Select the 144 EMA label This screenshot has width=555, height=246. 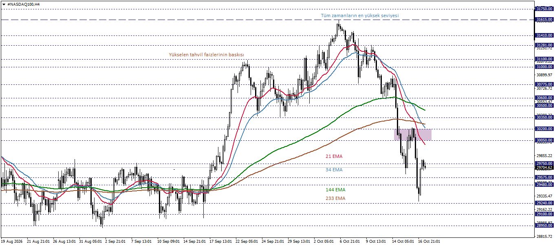[x=335, y=190]
